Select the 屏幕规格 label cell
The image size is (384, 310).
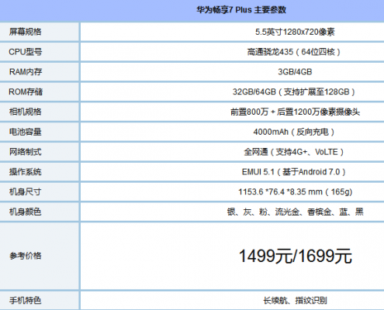pos(40,32)
